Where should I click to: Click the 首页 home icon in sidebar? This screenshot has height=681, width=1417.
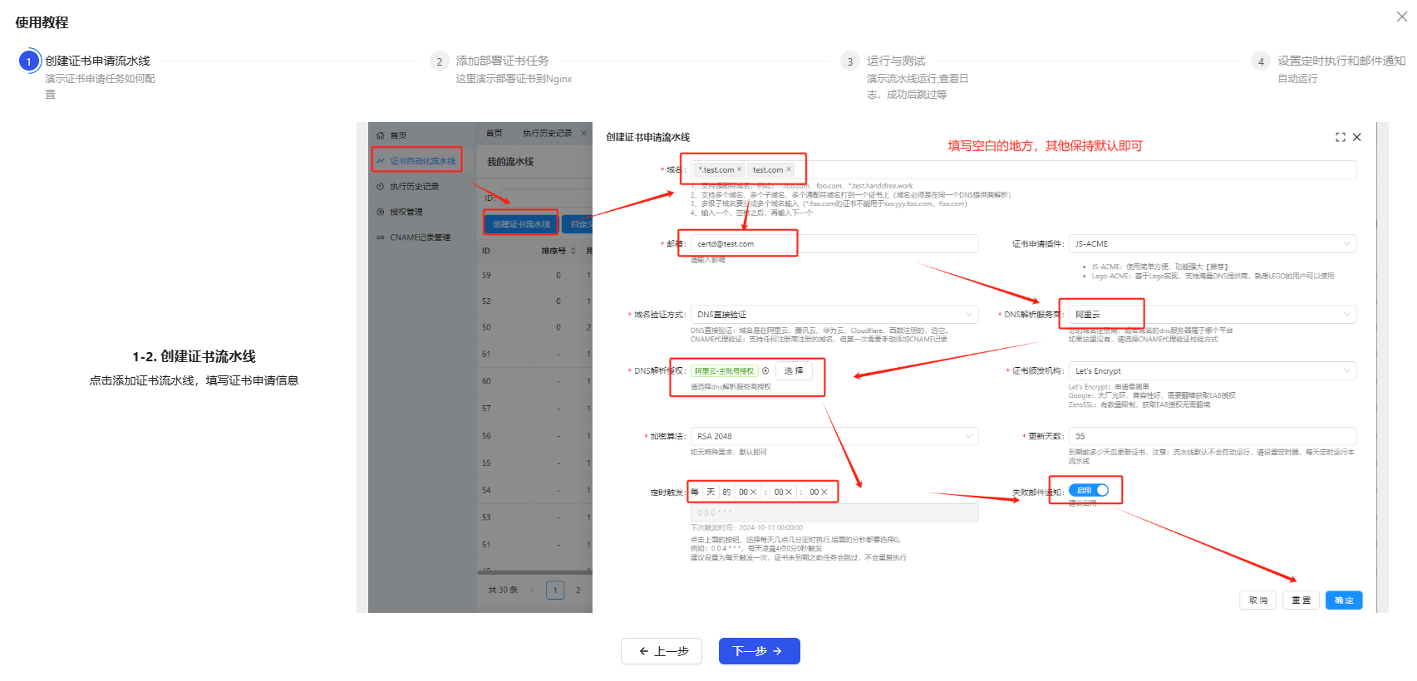coord(381,135)
